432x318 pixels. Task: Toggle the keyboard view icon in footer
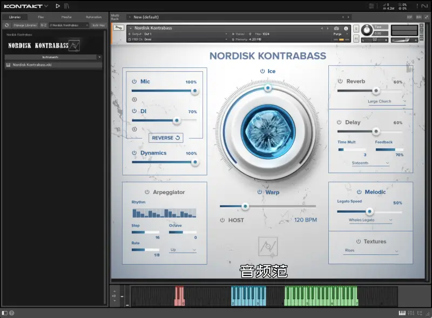point(402,313)
